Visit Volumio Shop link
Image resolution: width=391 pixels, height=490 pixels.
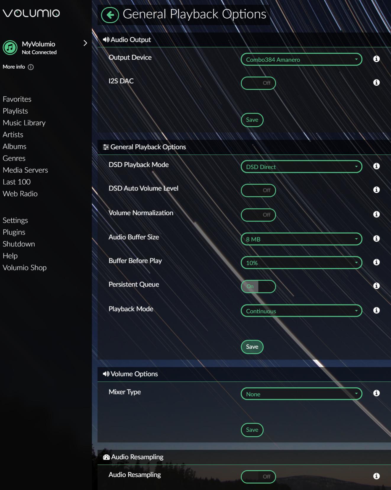click(25, 268)
